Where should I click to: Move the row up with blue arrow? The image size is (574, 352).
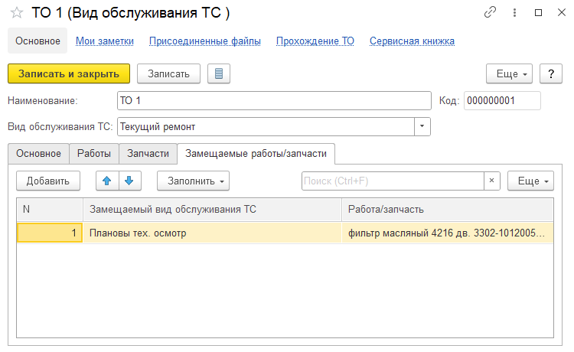tap(107, 181)
